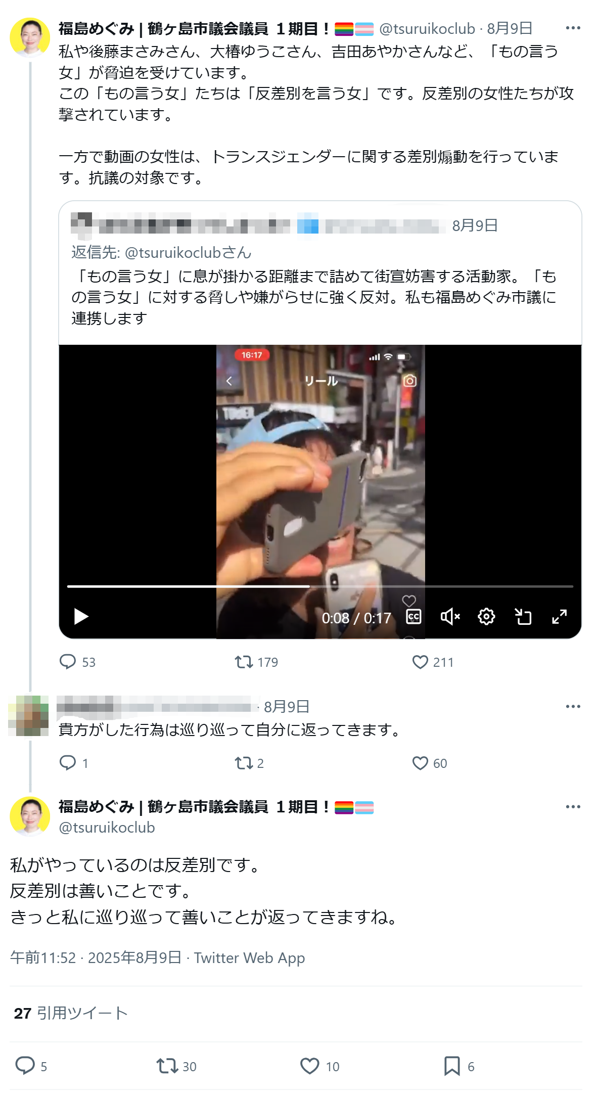View the 27 quote tweets

tap(71, 1013)
